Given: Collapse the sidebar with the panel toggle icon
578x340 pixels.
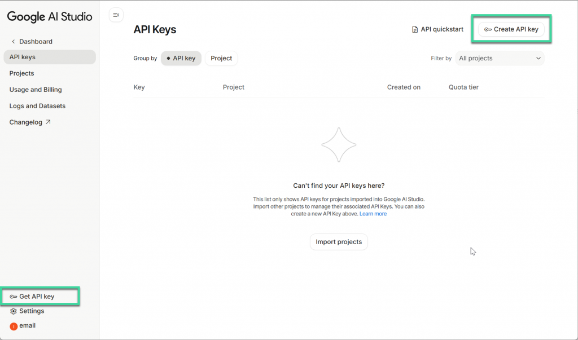Looking at the screenshot, I should tap(116, 15).
